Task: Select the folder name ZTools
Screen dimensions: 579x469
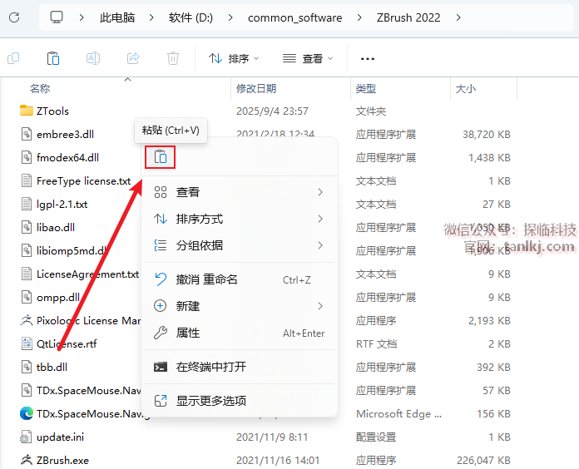Action: click(52, 111)
